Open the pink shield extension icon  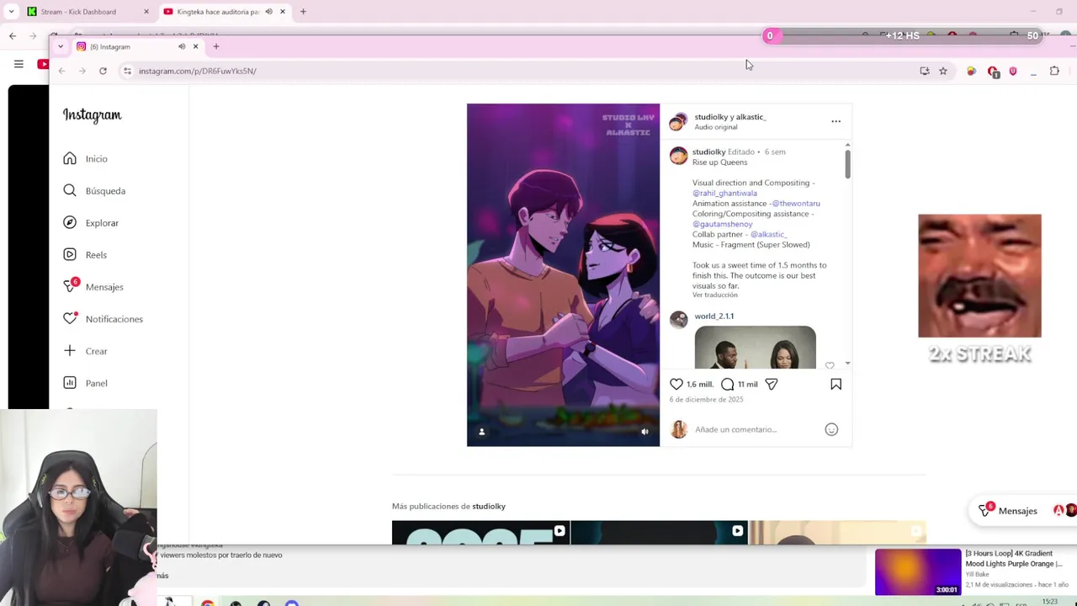click(1012, 71)
